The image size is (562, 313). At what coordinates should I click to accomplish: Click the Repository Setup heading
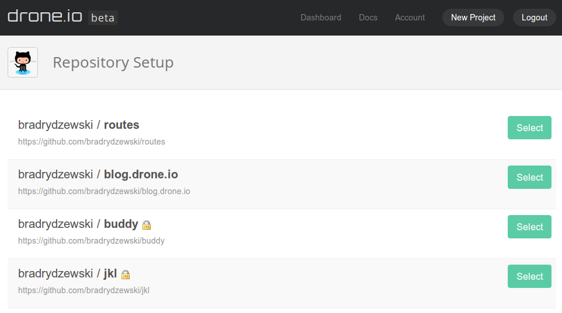[113, 62]
